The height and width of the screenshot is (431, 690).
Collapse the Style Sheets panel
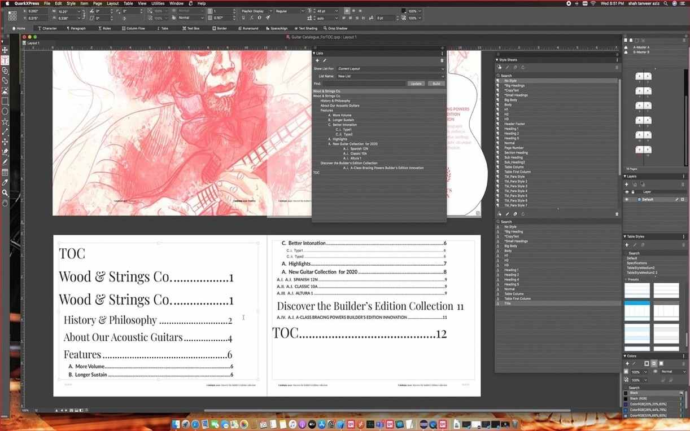[497, 60]
